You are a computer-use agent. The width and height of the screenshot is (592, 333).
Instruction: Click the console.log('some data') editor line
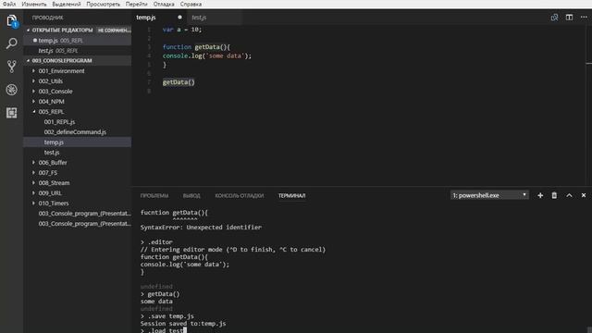[207, 55]
